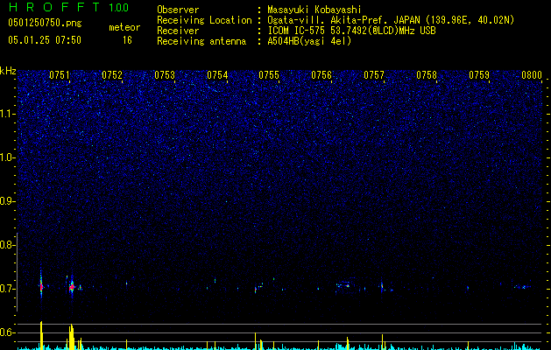The width and height of the screenshot is (551, 350).
Task: Click the Observer label
Action: [178, 10]
